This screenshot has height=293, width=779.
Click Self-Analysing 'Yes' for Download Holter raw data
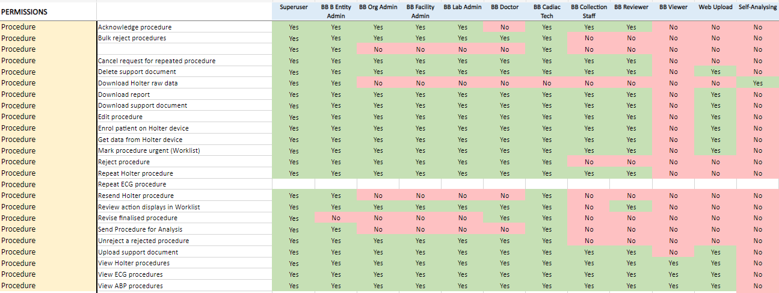coord(757,83)
